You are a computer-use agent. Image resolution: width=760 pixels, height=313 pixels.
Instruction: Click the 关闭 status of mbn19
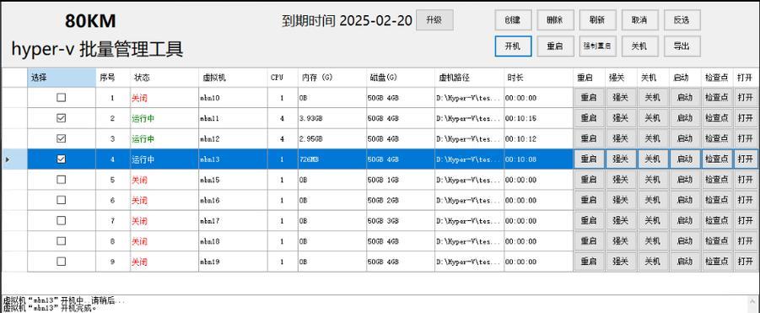coord(164,262)
